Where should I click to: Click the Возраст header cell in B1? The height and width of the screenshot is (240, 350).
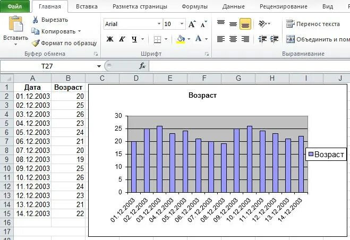pos(68,87)
